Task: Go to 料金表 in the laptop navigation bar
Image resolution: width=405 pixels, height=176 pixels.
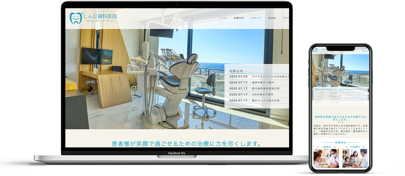Action: coord(272,18)
